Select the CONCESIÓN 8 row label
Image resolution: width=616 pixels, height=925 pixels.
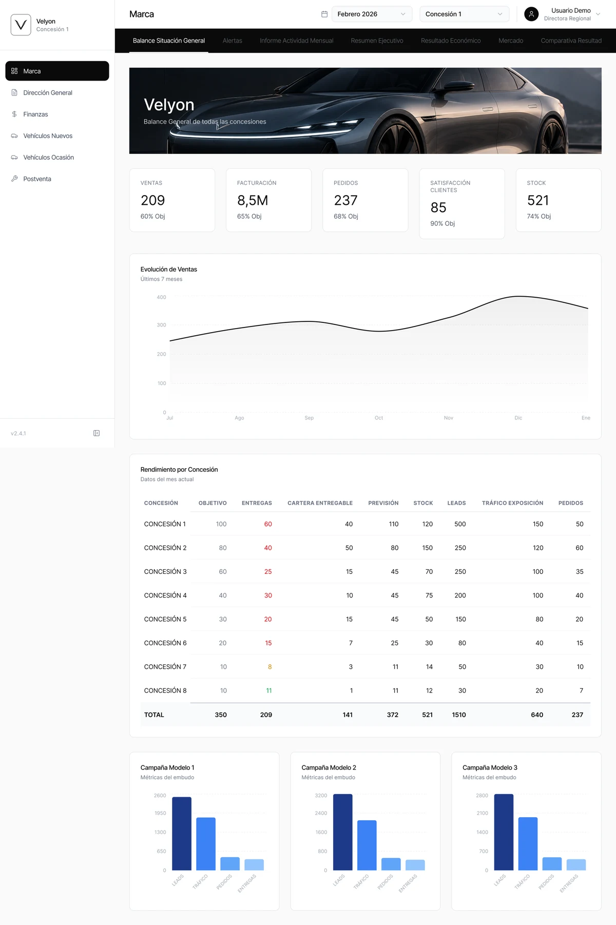(x=165, y=690)
